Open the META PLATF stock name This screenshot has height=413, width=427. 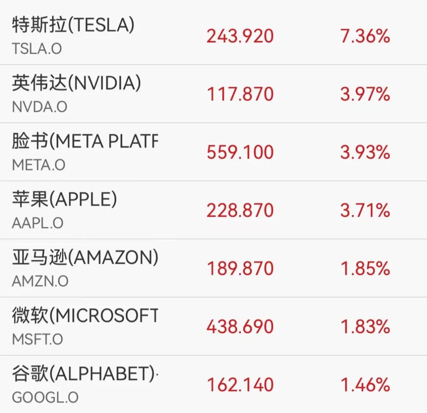85,142
